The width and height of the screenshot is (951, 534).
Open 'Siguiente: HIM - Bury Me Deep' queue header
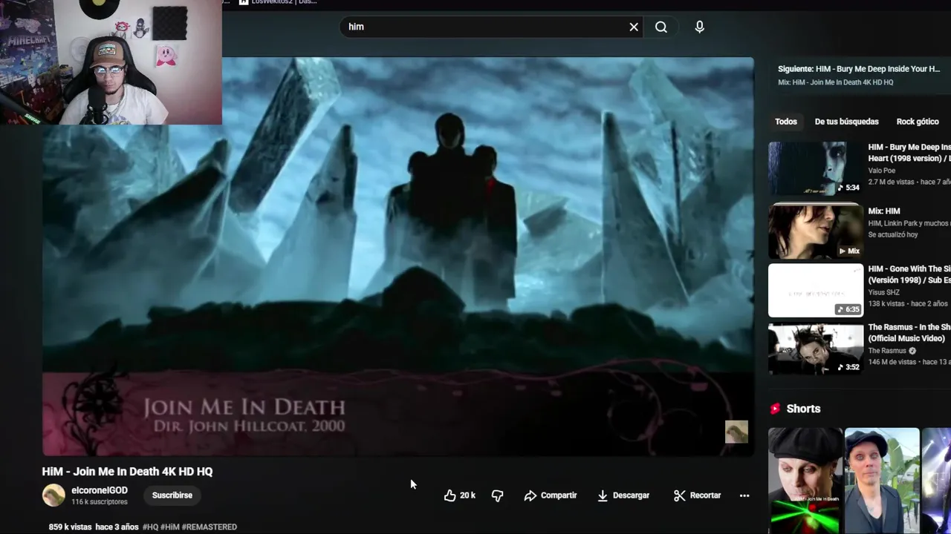click(859, 69)
